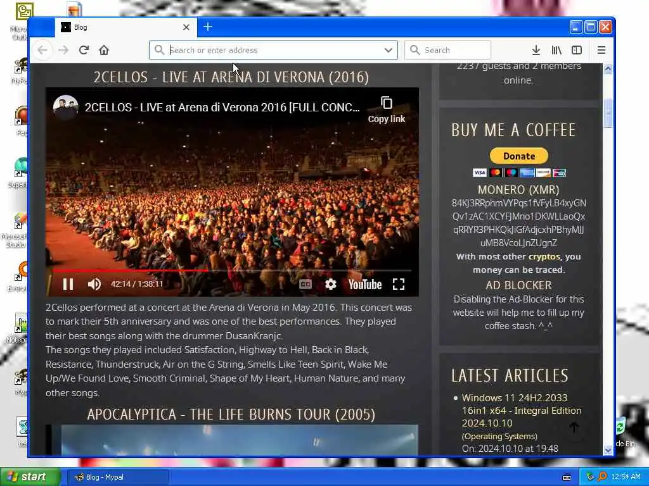The image size is (649, 486).
Task: Click the video timestamp 42:14 / 1:38:11
Action: (137, 284)
